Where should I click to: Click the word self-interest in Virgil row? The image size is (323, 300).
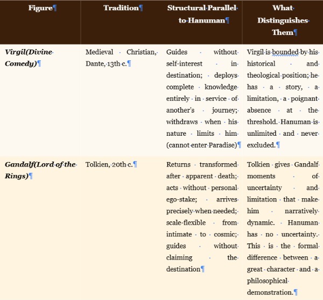click(x=184, y=64)
